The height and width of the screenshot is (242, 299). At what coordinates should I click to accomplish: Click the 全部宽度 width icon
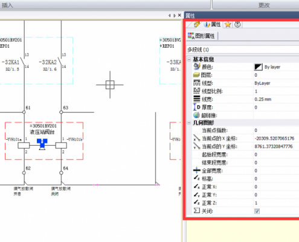197,171
